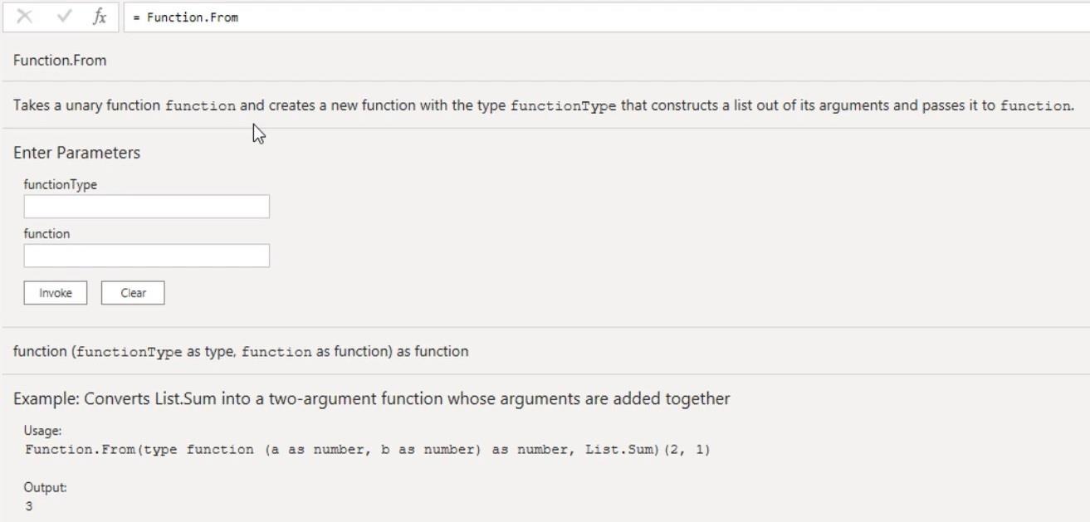1090x522 pixels.
Task: Cancel the formula with the X icon
Action: (x=25, y=17)
